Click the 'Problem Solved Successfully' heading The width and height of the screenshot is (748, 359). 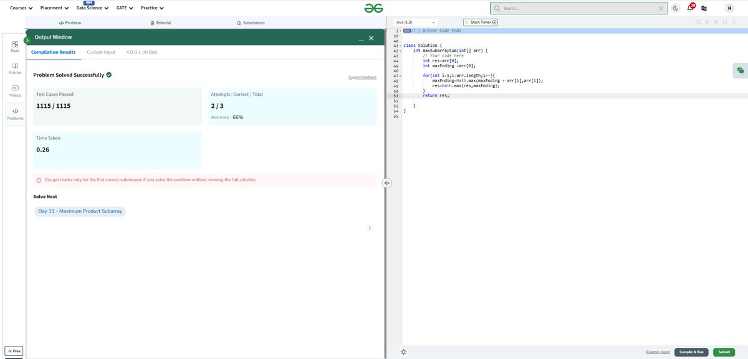coord(69,75)
